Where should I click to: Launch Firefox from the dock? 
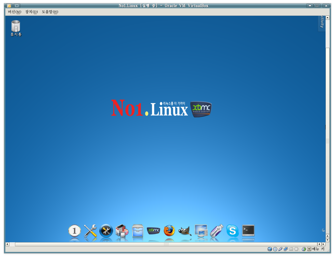169,231
